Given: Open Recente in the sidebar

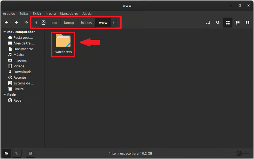Looking at the screenshot, I should (17, 77).
